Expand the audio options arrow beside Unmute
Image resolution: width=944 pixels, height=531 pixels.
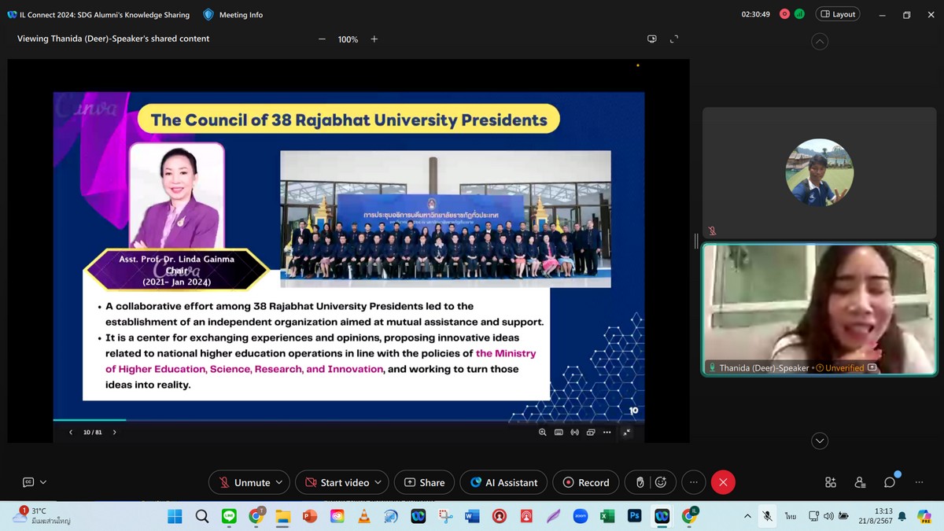click(x=280, y=482)
